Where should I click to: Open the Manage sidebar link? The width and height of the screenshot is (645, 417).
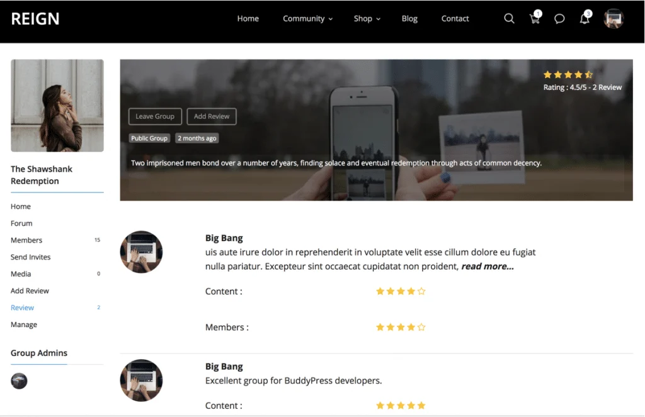(x=24, y=324)
